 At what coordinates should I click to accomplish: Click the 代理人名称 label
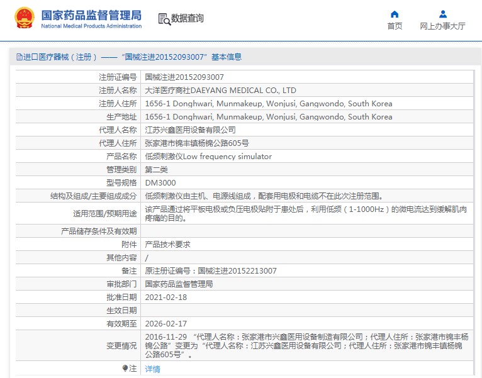[x=118, y=130]
